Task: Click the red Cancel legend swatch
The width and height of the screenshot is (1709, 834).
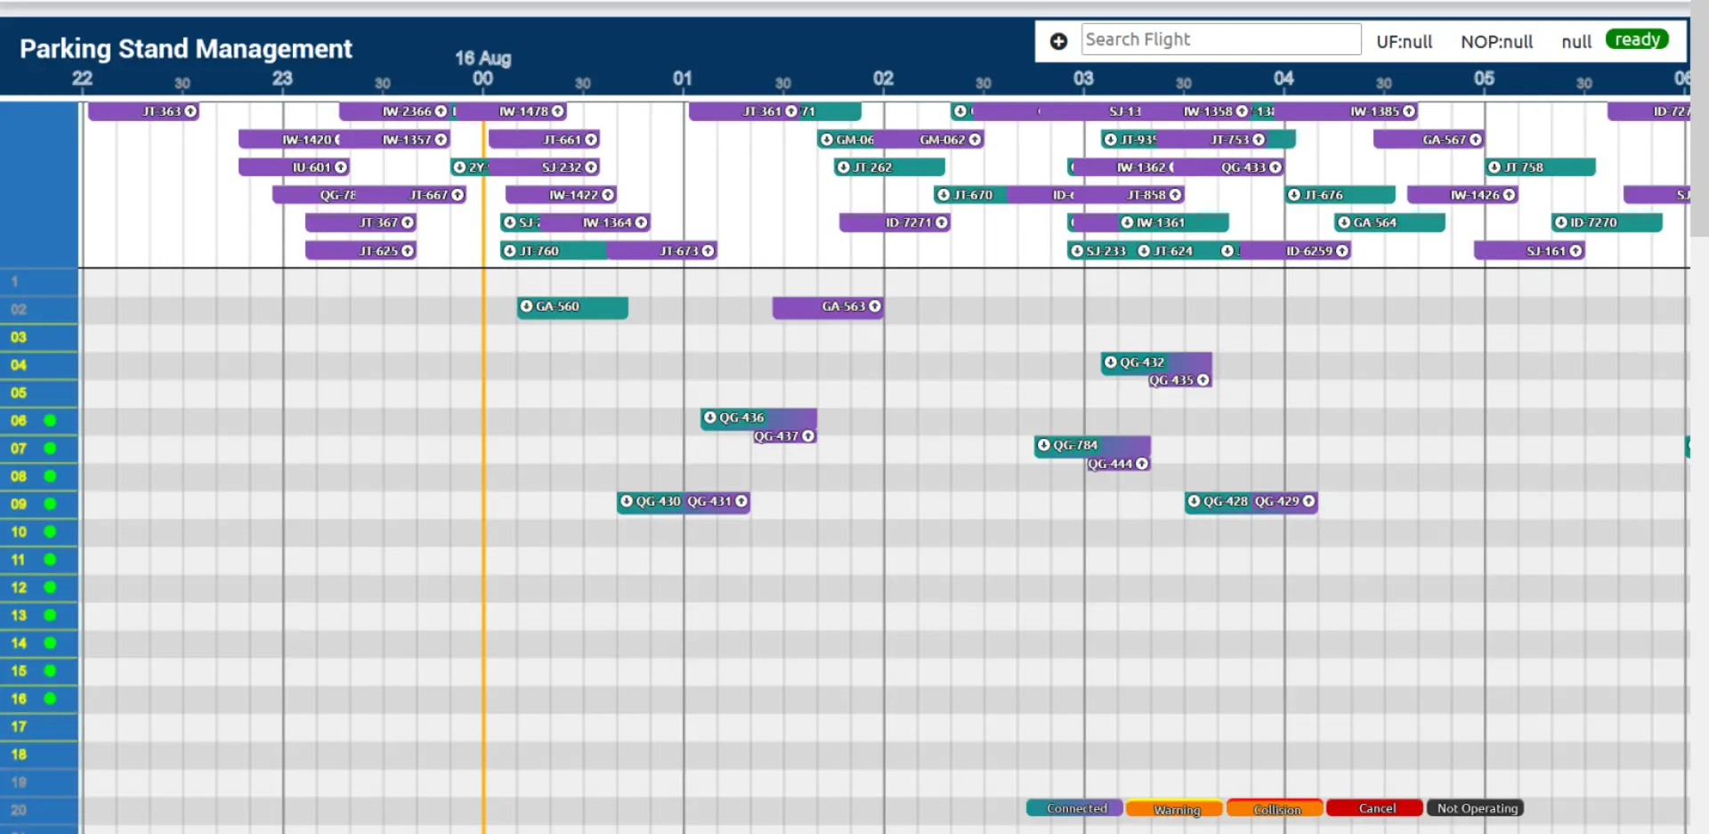Action: (x=1375, y=808)
